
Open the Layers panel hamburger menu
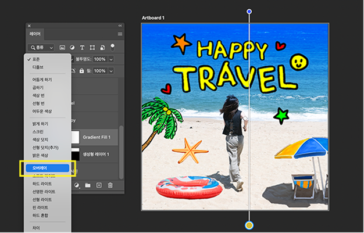(x=120, y=35)
